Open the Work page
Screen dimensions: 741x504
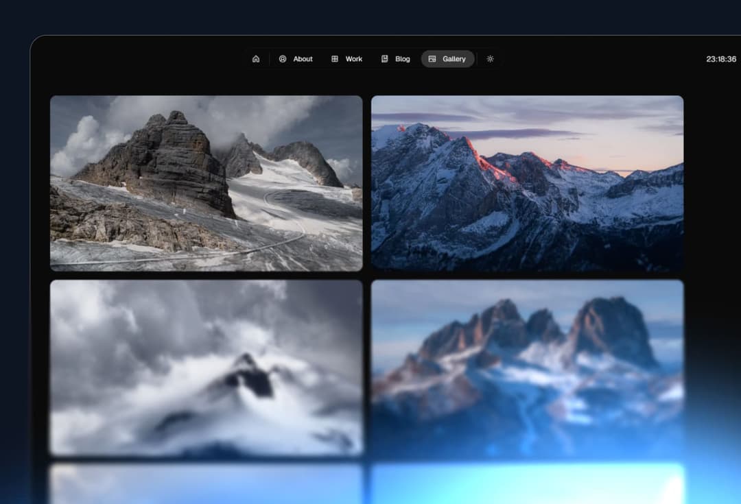[x=347, y=59]
